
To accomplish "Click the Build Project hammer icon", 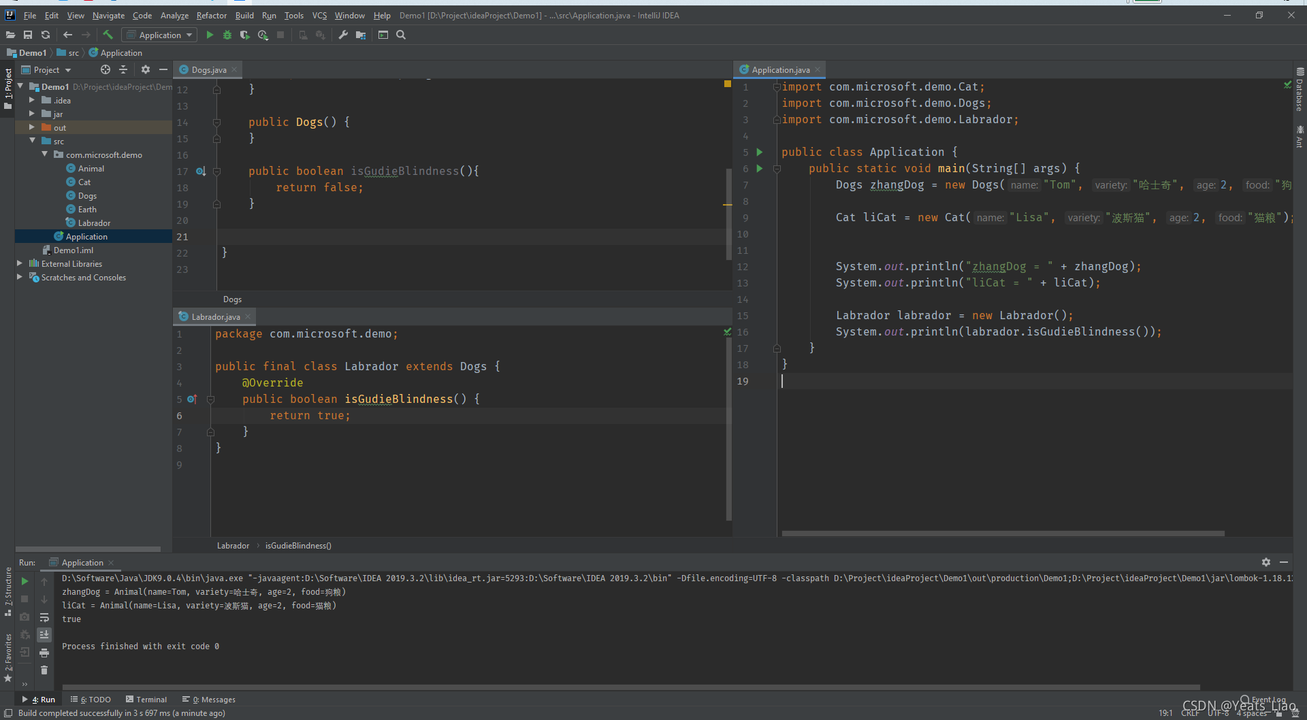I will [108, 35].
